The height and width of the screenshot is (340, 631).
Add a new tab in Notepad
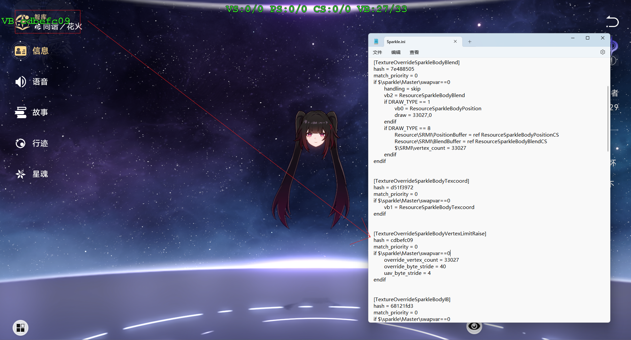[x=470, y=41]
